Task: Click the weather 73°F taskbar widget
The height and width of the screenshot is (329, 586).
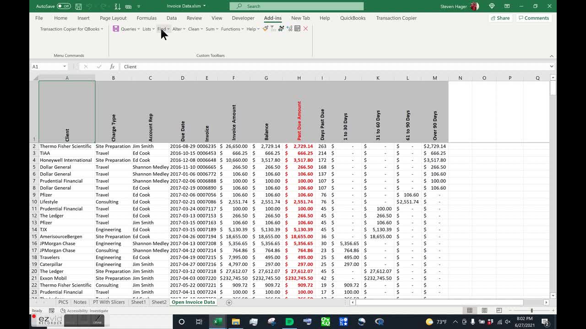Action: point(436,322)
